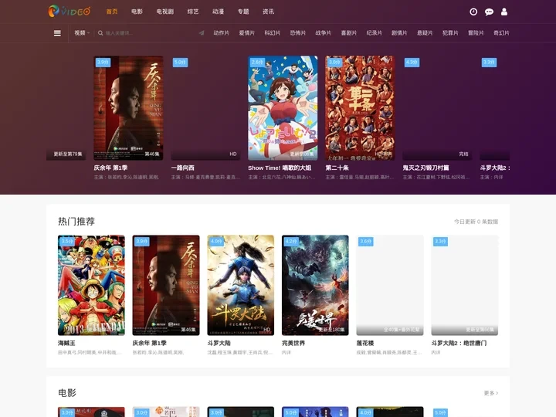Viewport: 556px width, 417px height.
Task: Open the watch history clock icon
Action: [473, 12]
